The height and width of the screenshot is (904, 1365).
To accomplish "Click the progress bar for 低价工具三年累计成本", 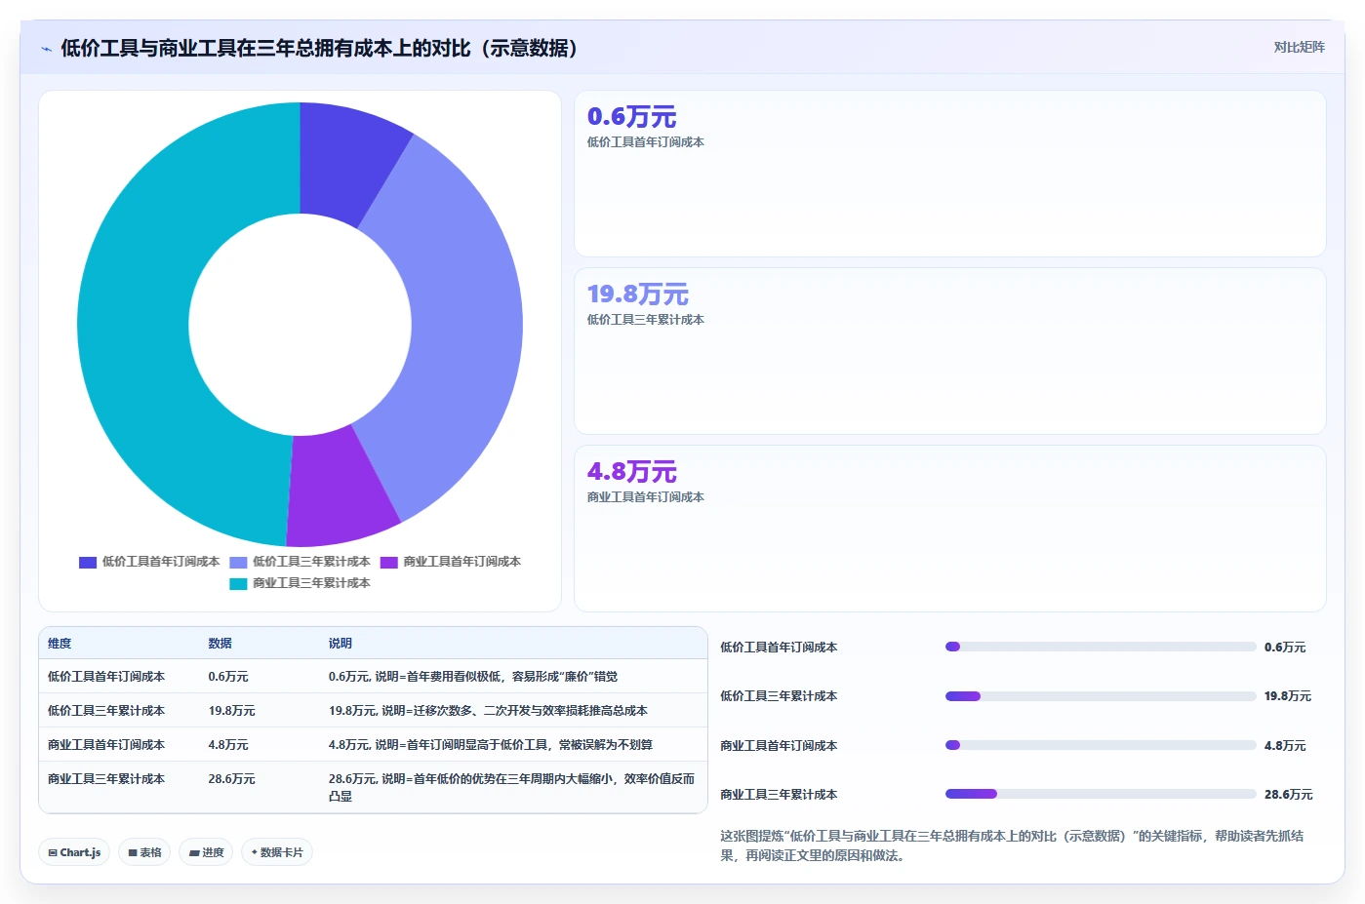I will (x=1101, y=696).
